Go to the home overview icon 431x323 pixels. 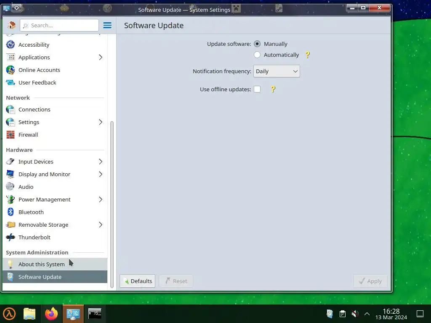point(11,25)
